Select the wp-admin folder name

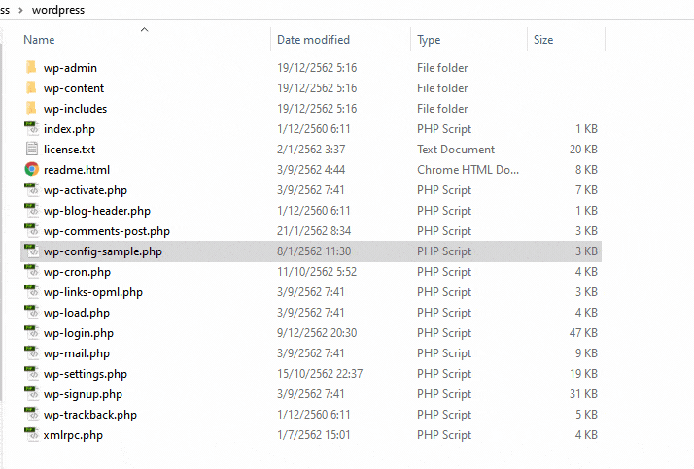tap(70, 68)
